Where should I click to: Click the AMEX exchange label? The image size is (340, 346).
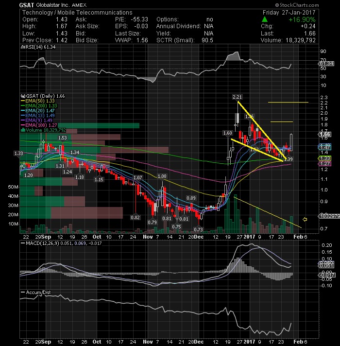tap(79, 5)
